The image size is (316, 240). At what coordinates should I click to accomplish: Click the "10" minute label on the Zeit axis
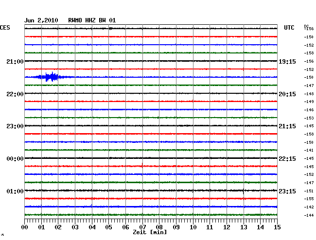click(193, 227)
